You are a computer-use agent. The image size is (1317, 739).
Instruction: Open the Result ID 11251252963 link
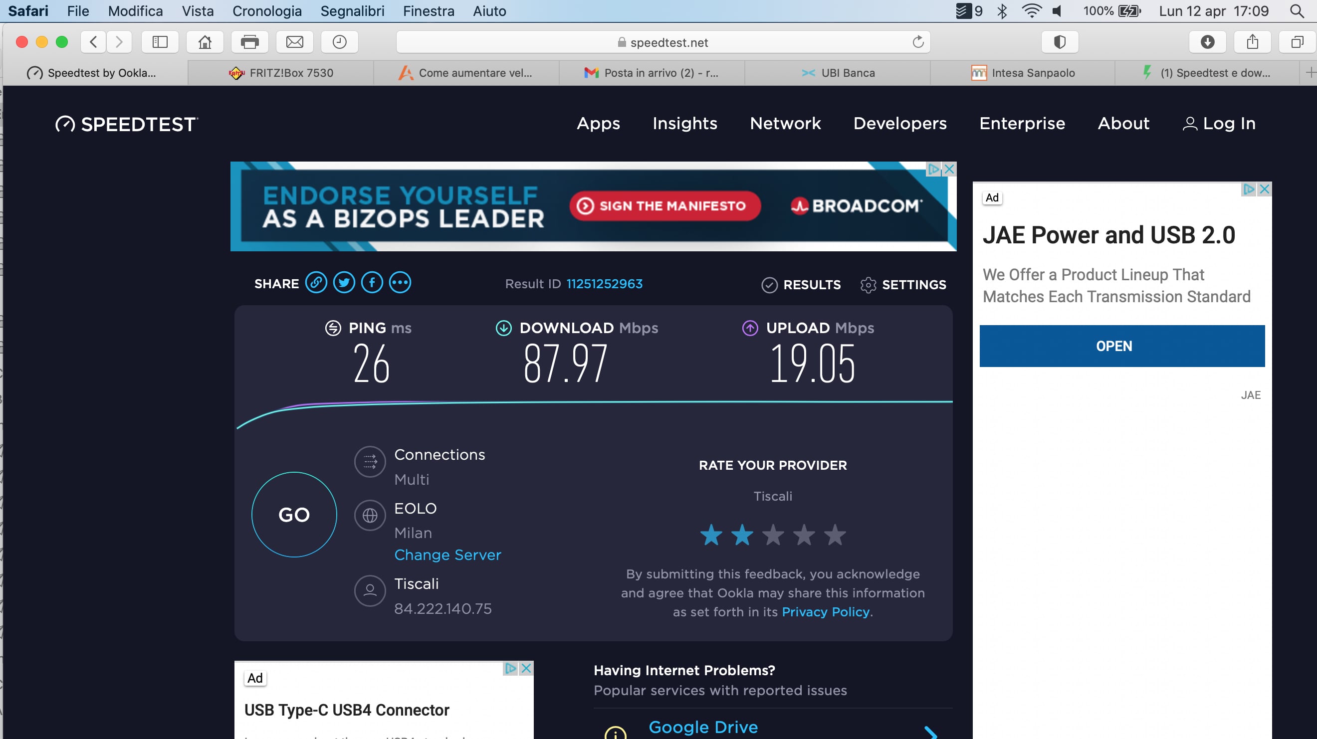click(x=604, y=284)
